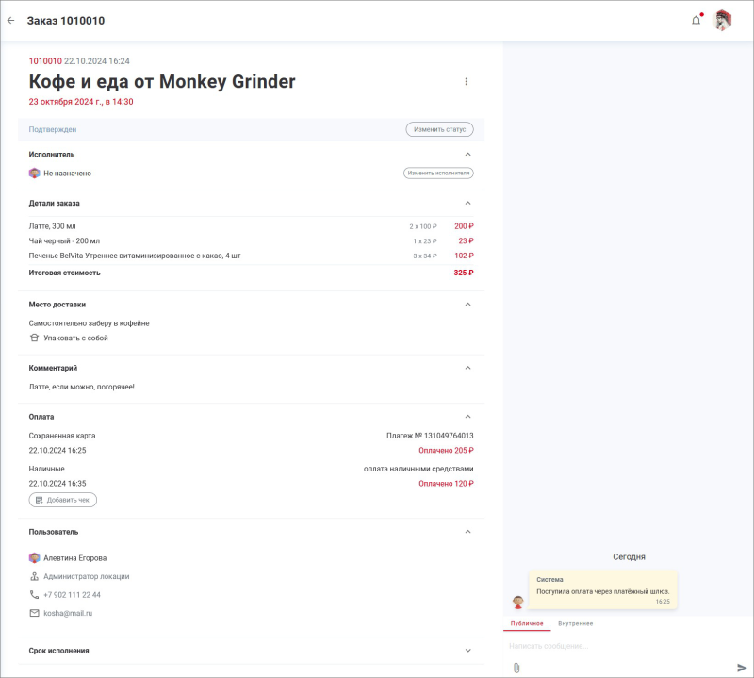Expand the Срок исполнения section
754x678 pixels.
(x=467, y=651)
